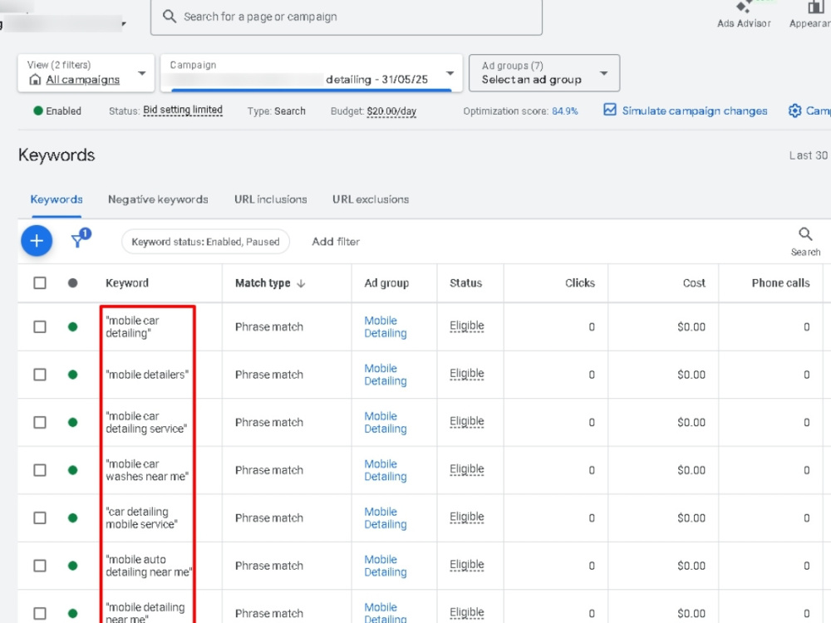The width and height of the screenshot is (831, 623).
Task: Check the "car detailing mobile service" checkbox
Action: coord(40,518)
